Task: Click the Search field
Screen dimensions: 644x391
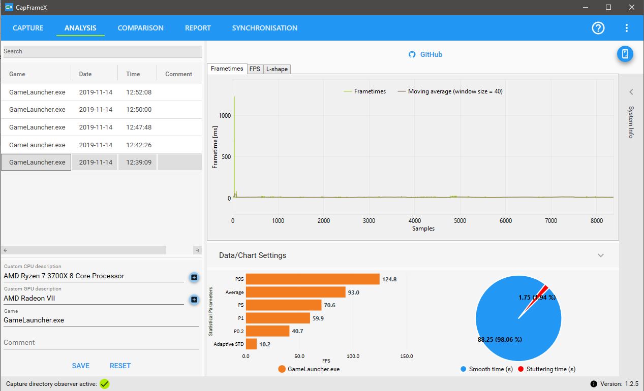Action: pos(103,51)
